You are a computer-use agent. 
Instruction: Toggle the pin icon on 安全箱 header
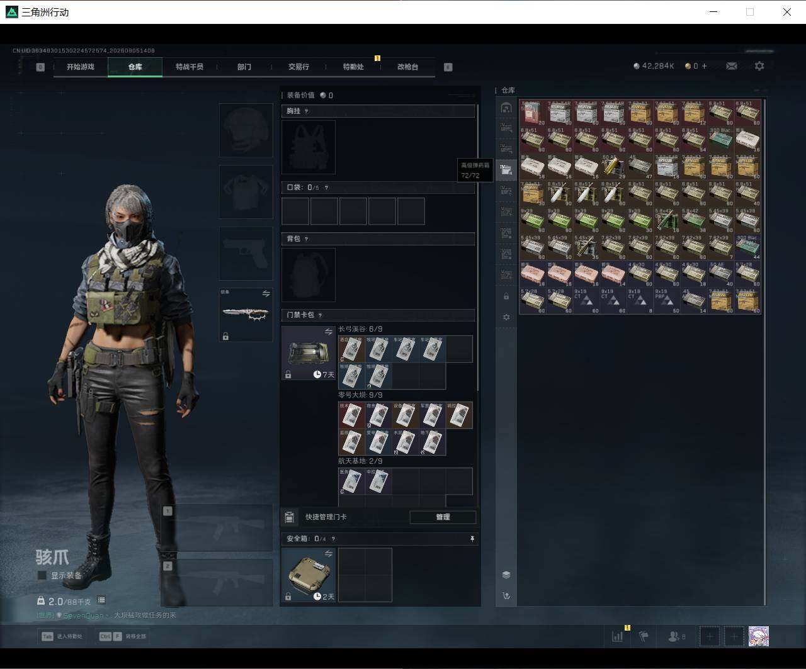point(472,539)
